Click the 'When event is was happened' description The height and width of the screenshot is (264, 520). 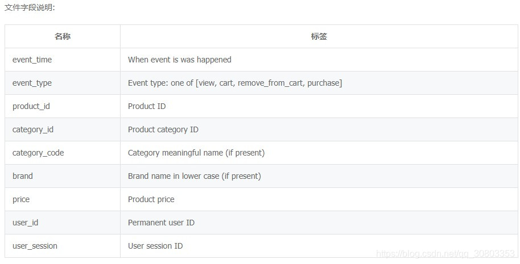click(180, 60)
